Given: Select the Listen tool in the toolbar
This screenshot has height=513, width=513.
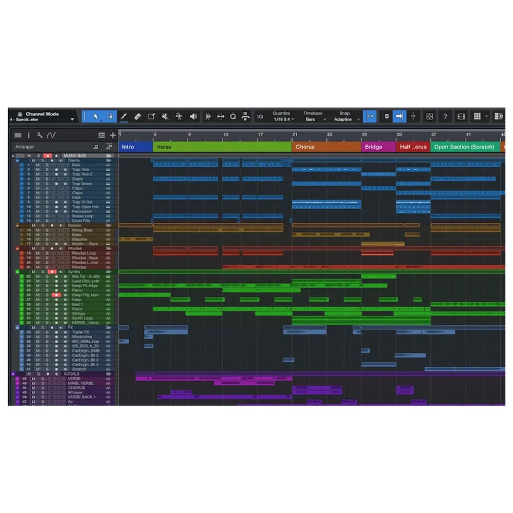Looking at the screenshot, I should coord(194,116).
